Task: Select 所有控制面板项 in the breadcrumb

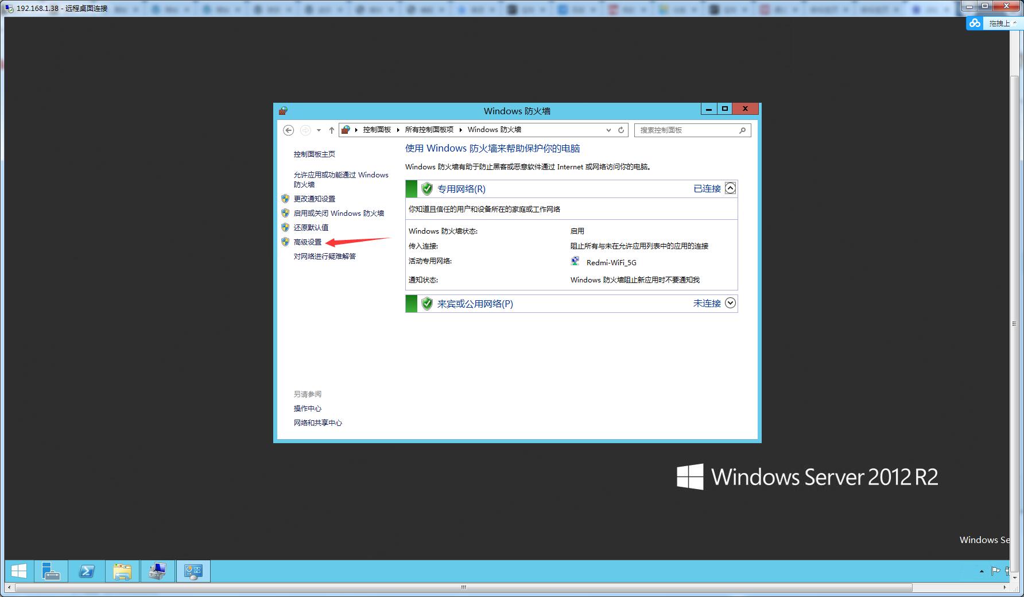Action: [429, 130]
